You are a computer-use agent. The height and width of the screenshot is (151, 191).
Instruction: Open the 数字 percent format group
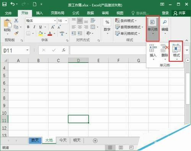coord(107,26)
